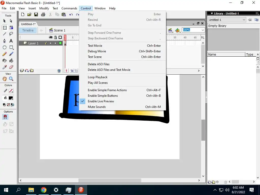Toggle Snap to Objects magnet option
Image resolution: width=260 pixels, height=195 pixels.
[5, 117]
